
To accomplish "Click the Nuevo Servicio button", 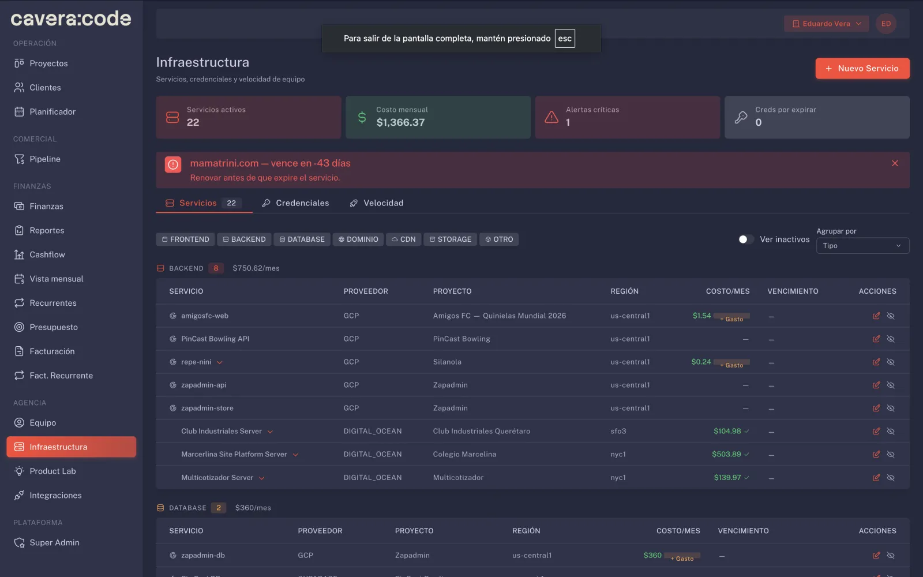I will pos(862,68).
